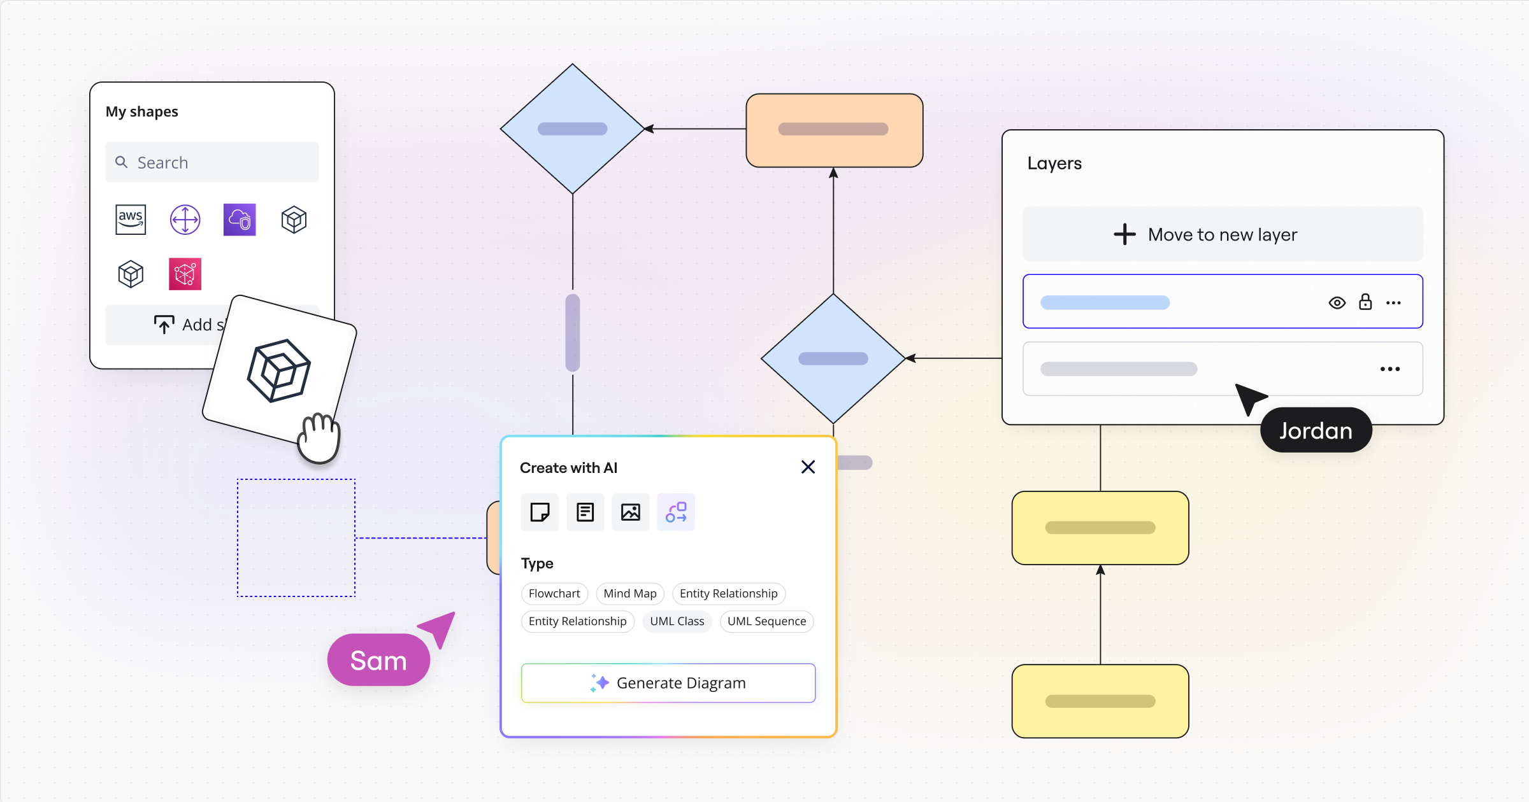Click the sticky note icon in Create with AI
This screenshot has height=802, width=1529.
click(540, 512)
